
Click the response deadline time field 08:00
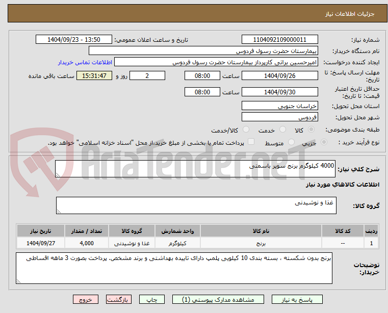202,76
